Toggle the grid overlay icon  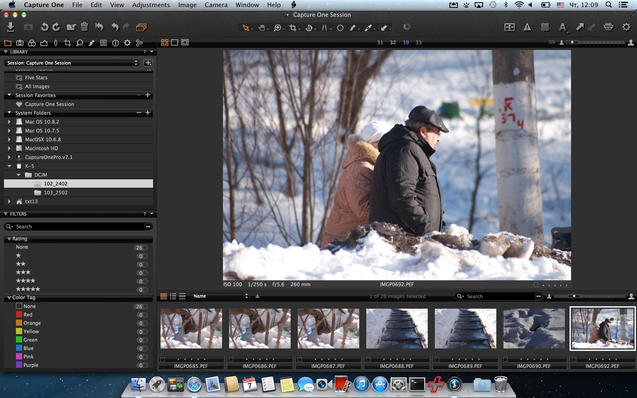[x=545, y=27]
